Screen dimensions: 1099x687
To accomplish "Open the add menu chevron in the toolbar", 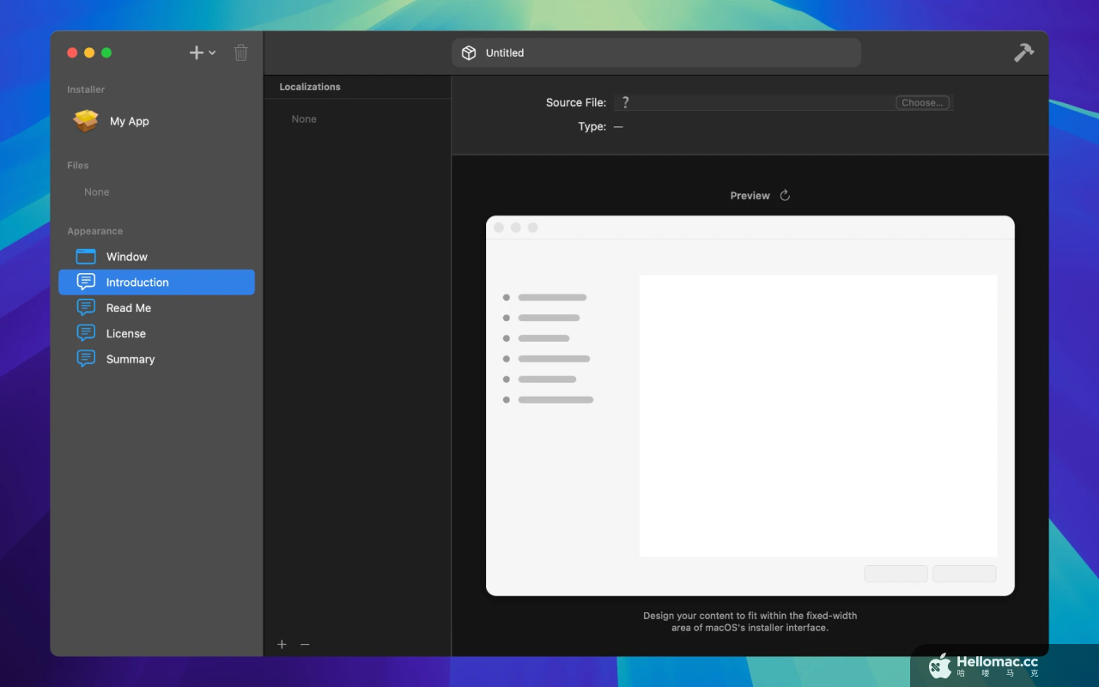I will click(212, 52).
